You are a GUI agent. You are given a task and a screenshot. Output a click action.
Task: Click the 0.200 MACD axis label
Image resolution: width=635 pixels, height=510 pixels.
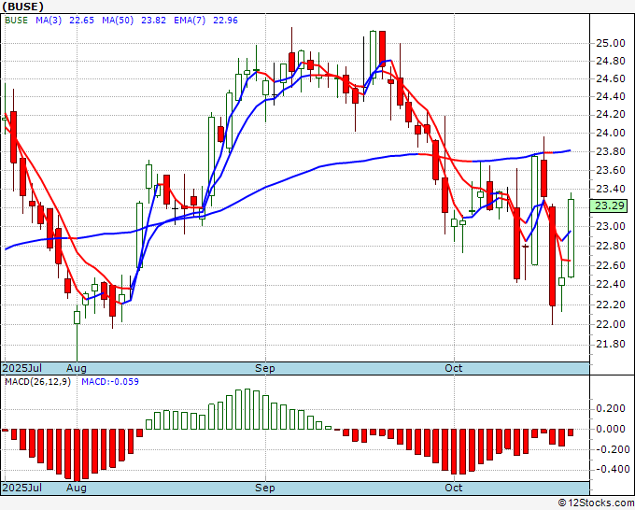click(x=613, y=408)
